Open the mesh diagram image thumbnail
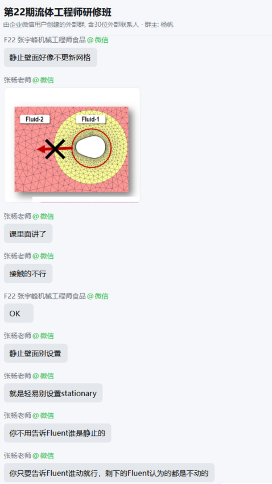Image resolution: width=272 pixels, height=484 pixels. (72, 145)
